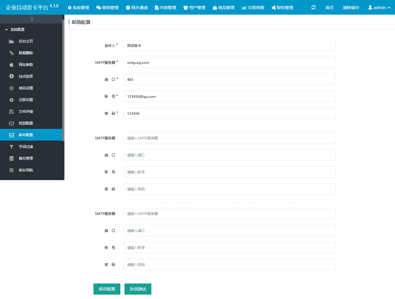Screen dimensions: 395x299
Task: Click the 保存配置 button
Action: coord(107,289)
